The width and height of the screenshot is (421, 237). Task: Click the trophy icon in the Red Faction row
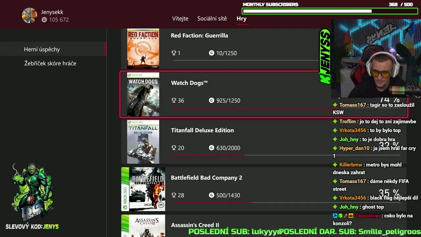[x=174, y=53]
